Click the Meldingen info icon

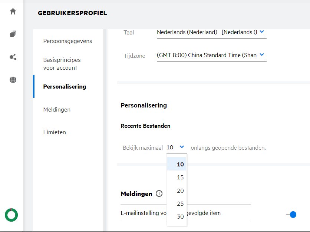tap(159, 193)
